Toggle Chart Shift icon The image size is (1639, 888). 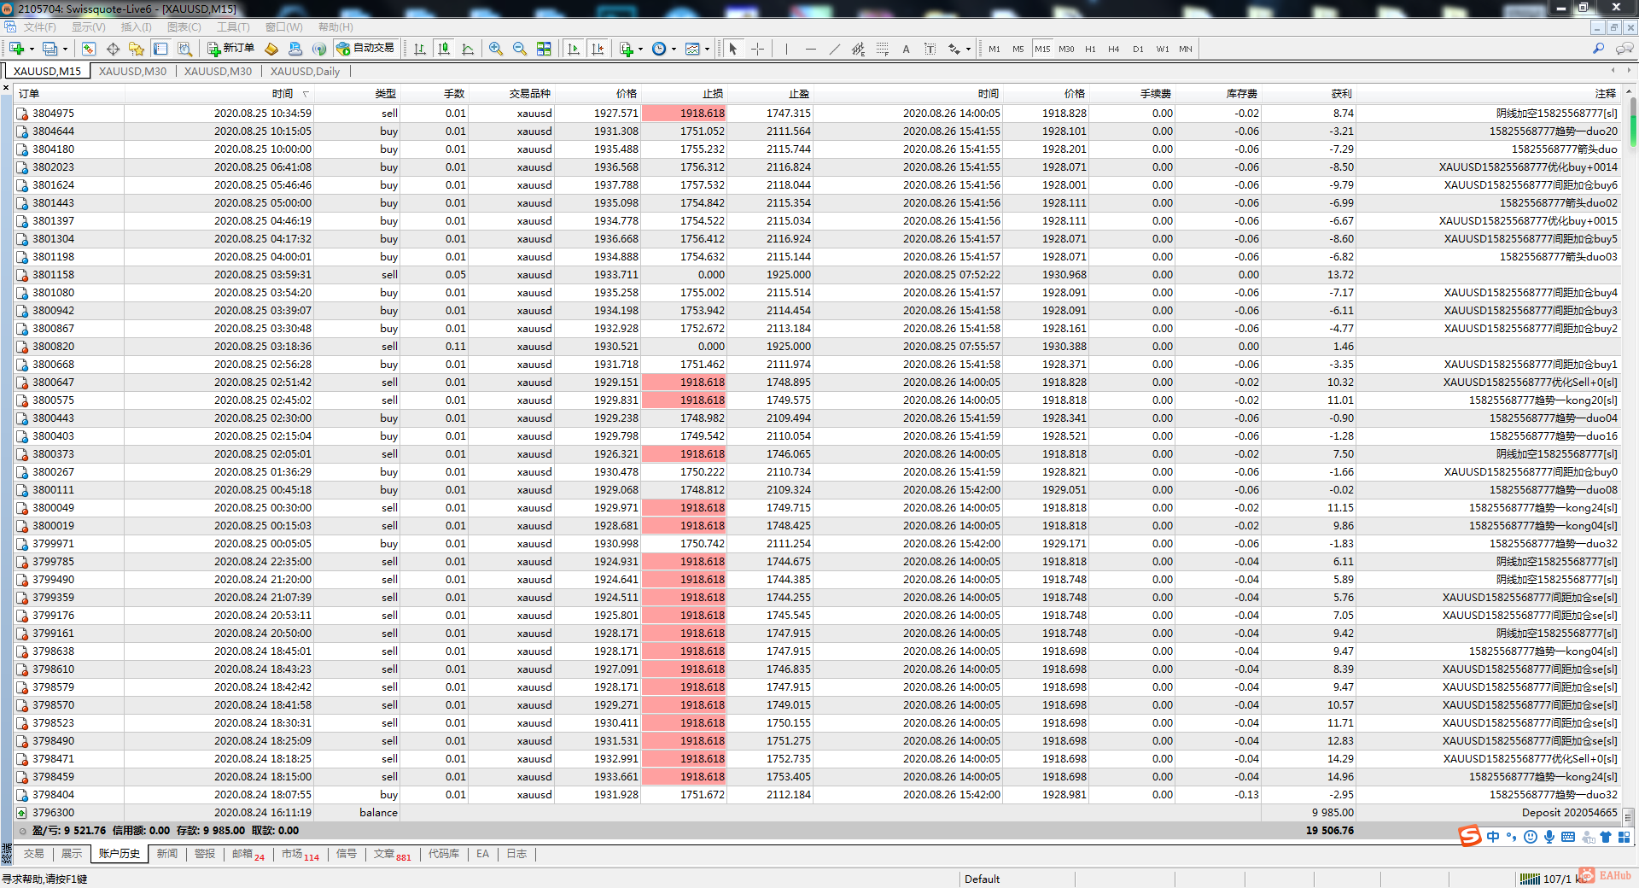pyautogui.click(x=598, y=49)
